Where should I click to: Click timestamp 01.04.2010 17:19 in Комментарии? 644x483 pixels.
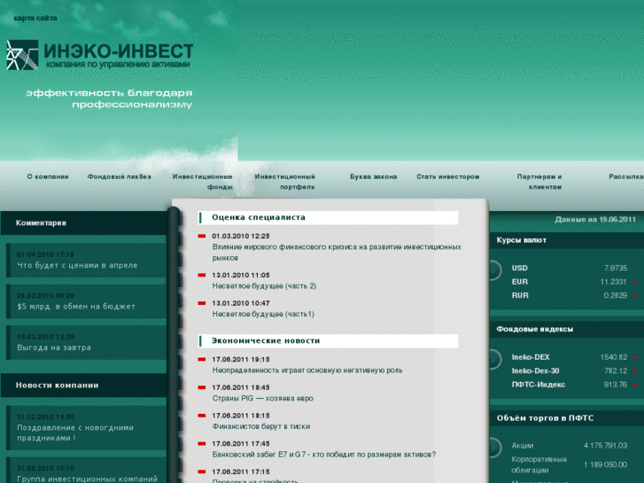point(45,255)
